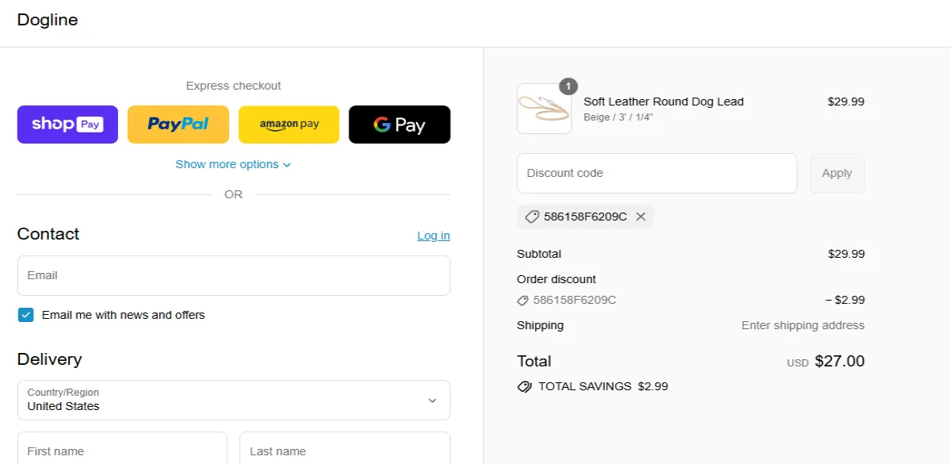Click the tag icon beside 586158F6209C discount
Viewport: 951px width, 464px height.
pyautogui.click(x=532, y=217)
